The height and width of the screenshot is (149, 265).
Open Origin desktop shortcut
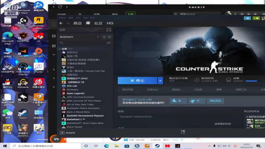tap(39, 52)
